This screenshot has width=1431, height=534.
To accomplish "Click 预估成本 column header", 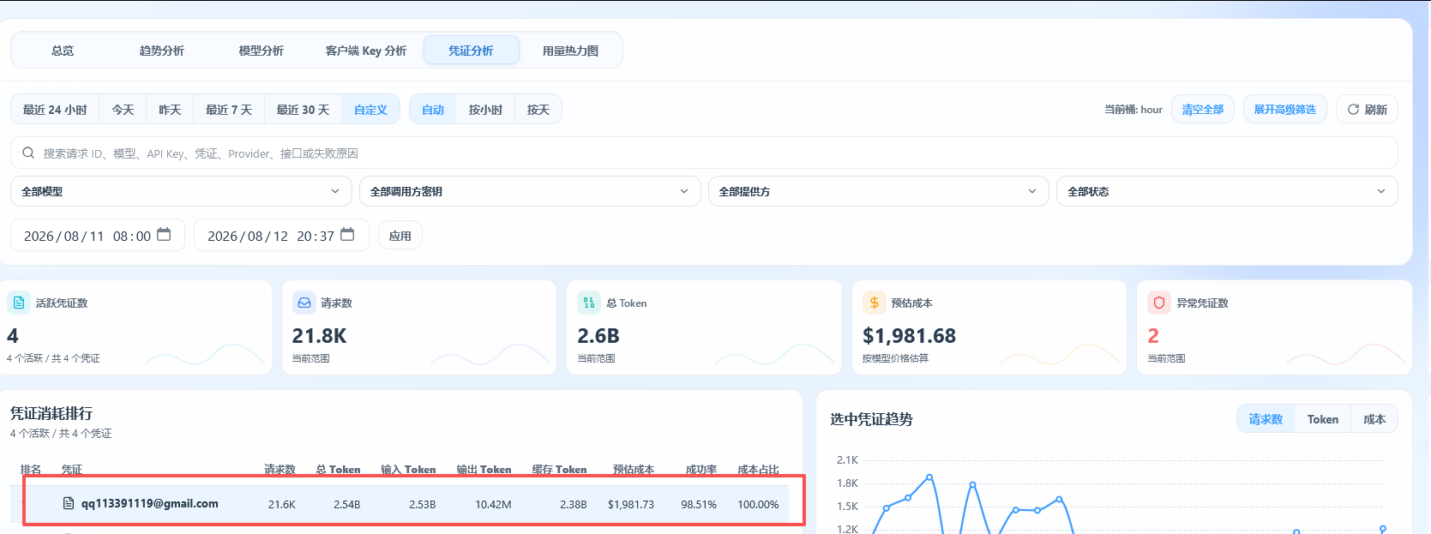I will point(634,469).
